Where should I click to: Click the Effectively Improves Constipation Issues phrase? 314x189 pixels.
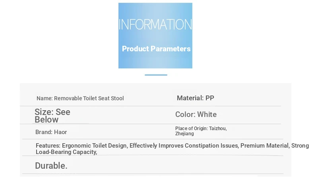tap(184, 146)
